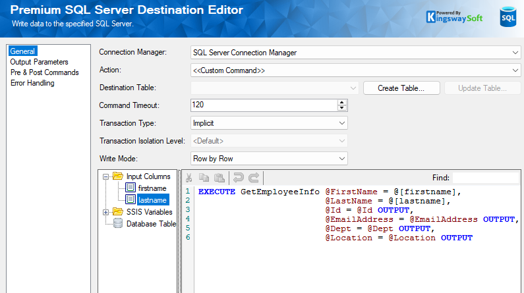
Task: Click the Copy icon in editor toolbar
Action: tap(204, 178)
